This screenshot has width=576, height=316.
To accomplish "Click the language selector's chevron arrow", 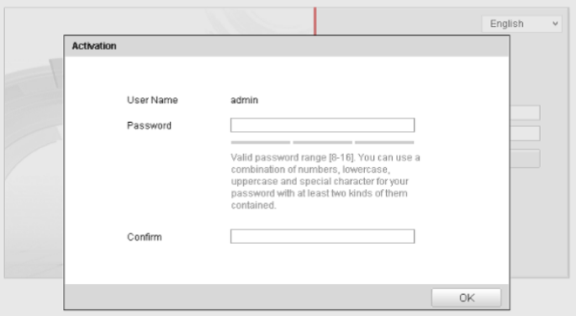I will [x=555, y=24].
